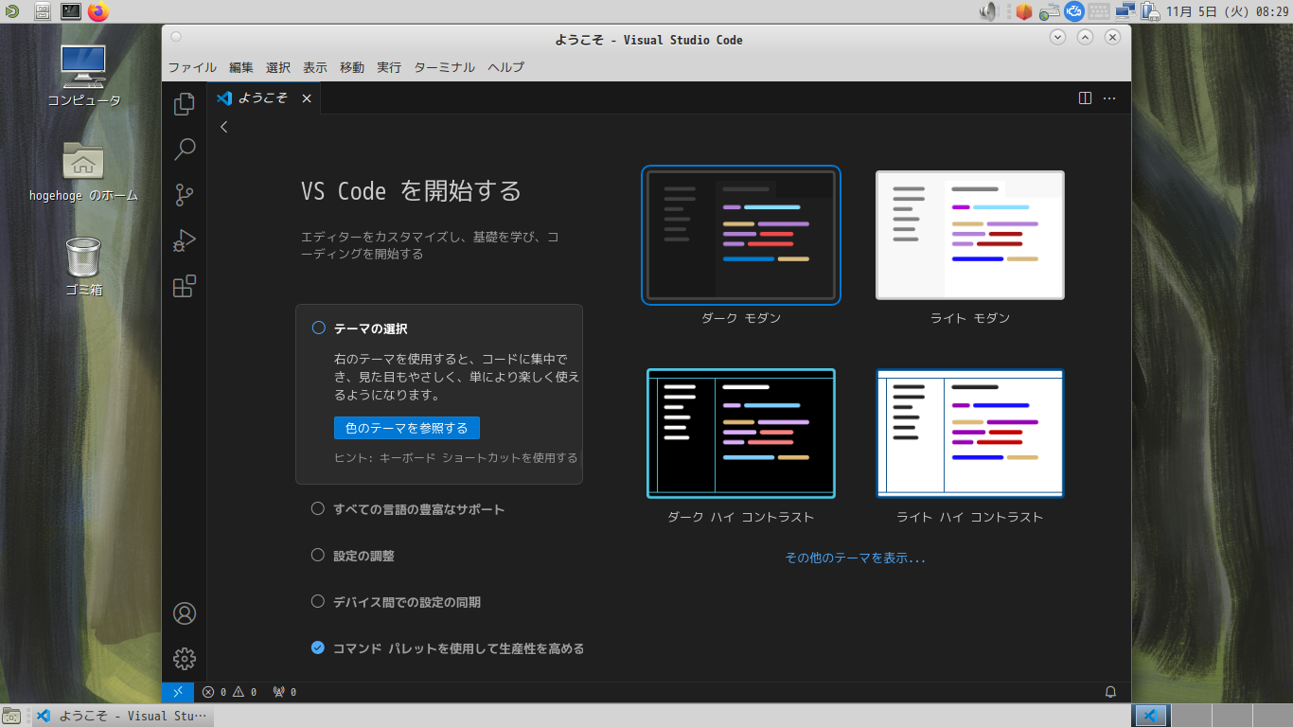
Task: Open the volume control tray icon
Action: pyautogui.click(x=989, y=11)
